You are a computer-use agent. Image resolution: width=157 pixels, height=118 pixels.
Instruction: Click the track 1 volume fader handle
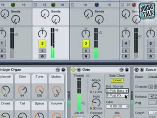pyautogui.click(x=16, y=35)
